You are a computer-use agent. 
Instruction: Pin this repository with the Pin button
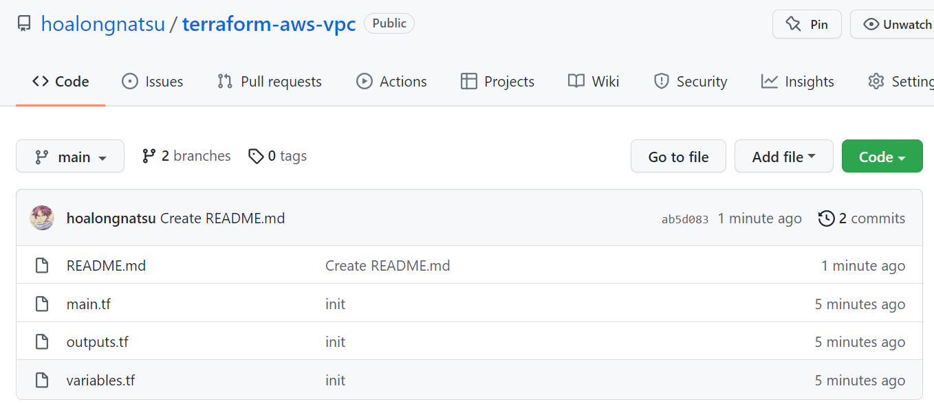[x=807, y=25]
